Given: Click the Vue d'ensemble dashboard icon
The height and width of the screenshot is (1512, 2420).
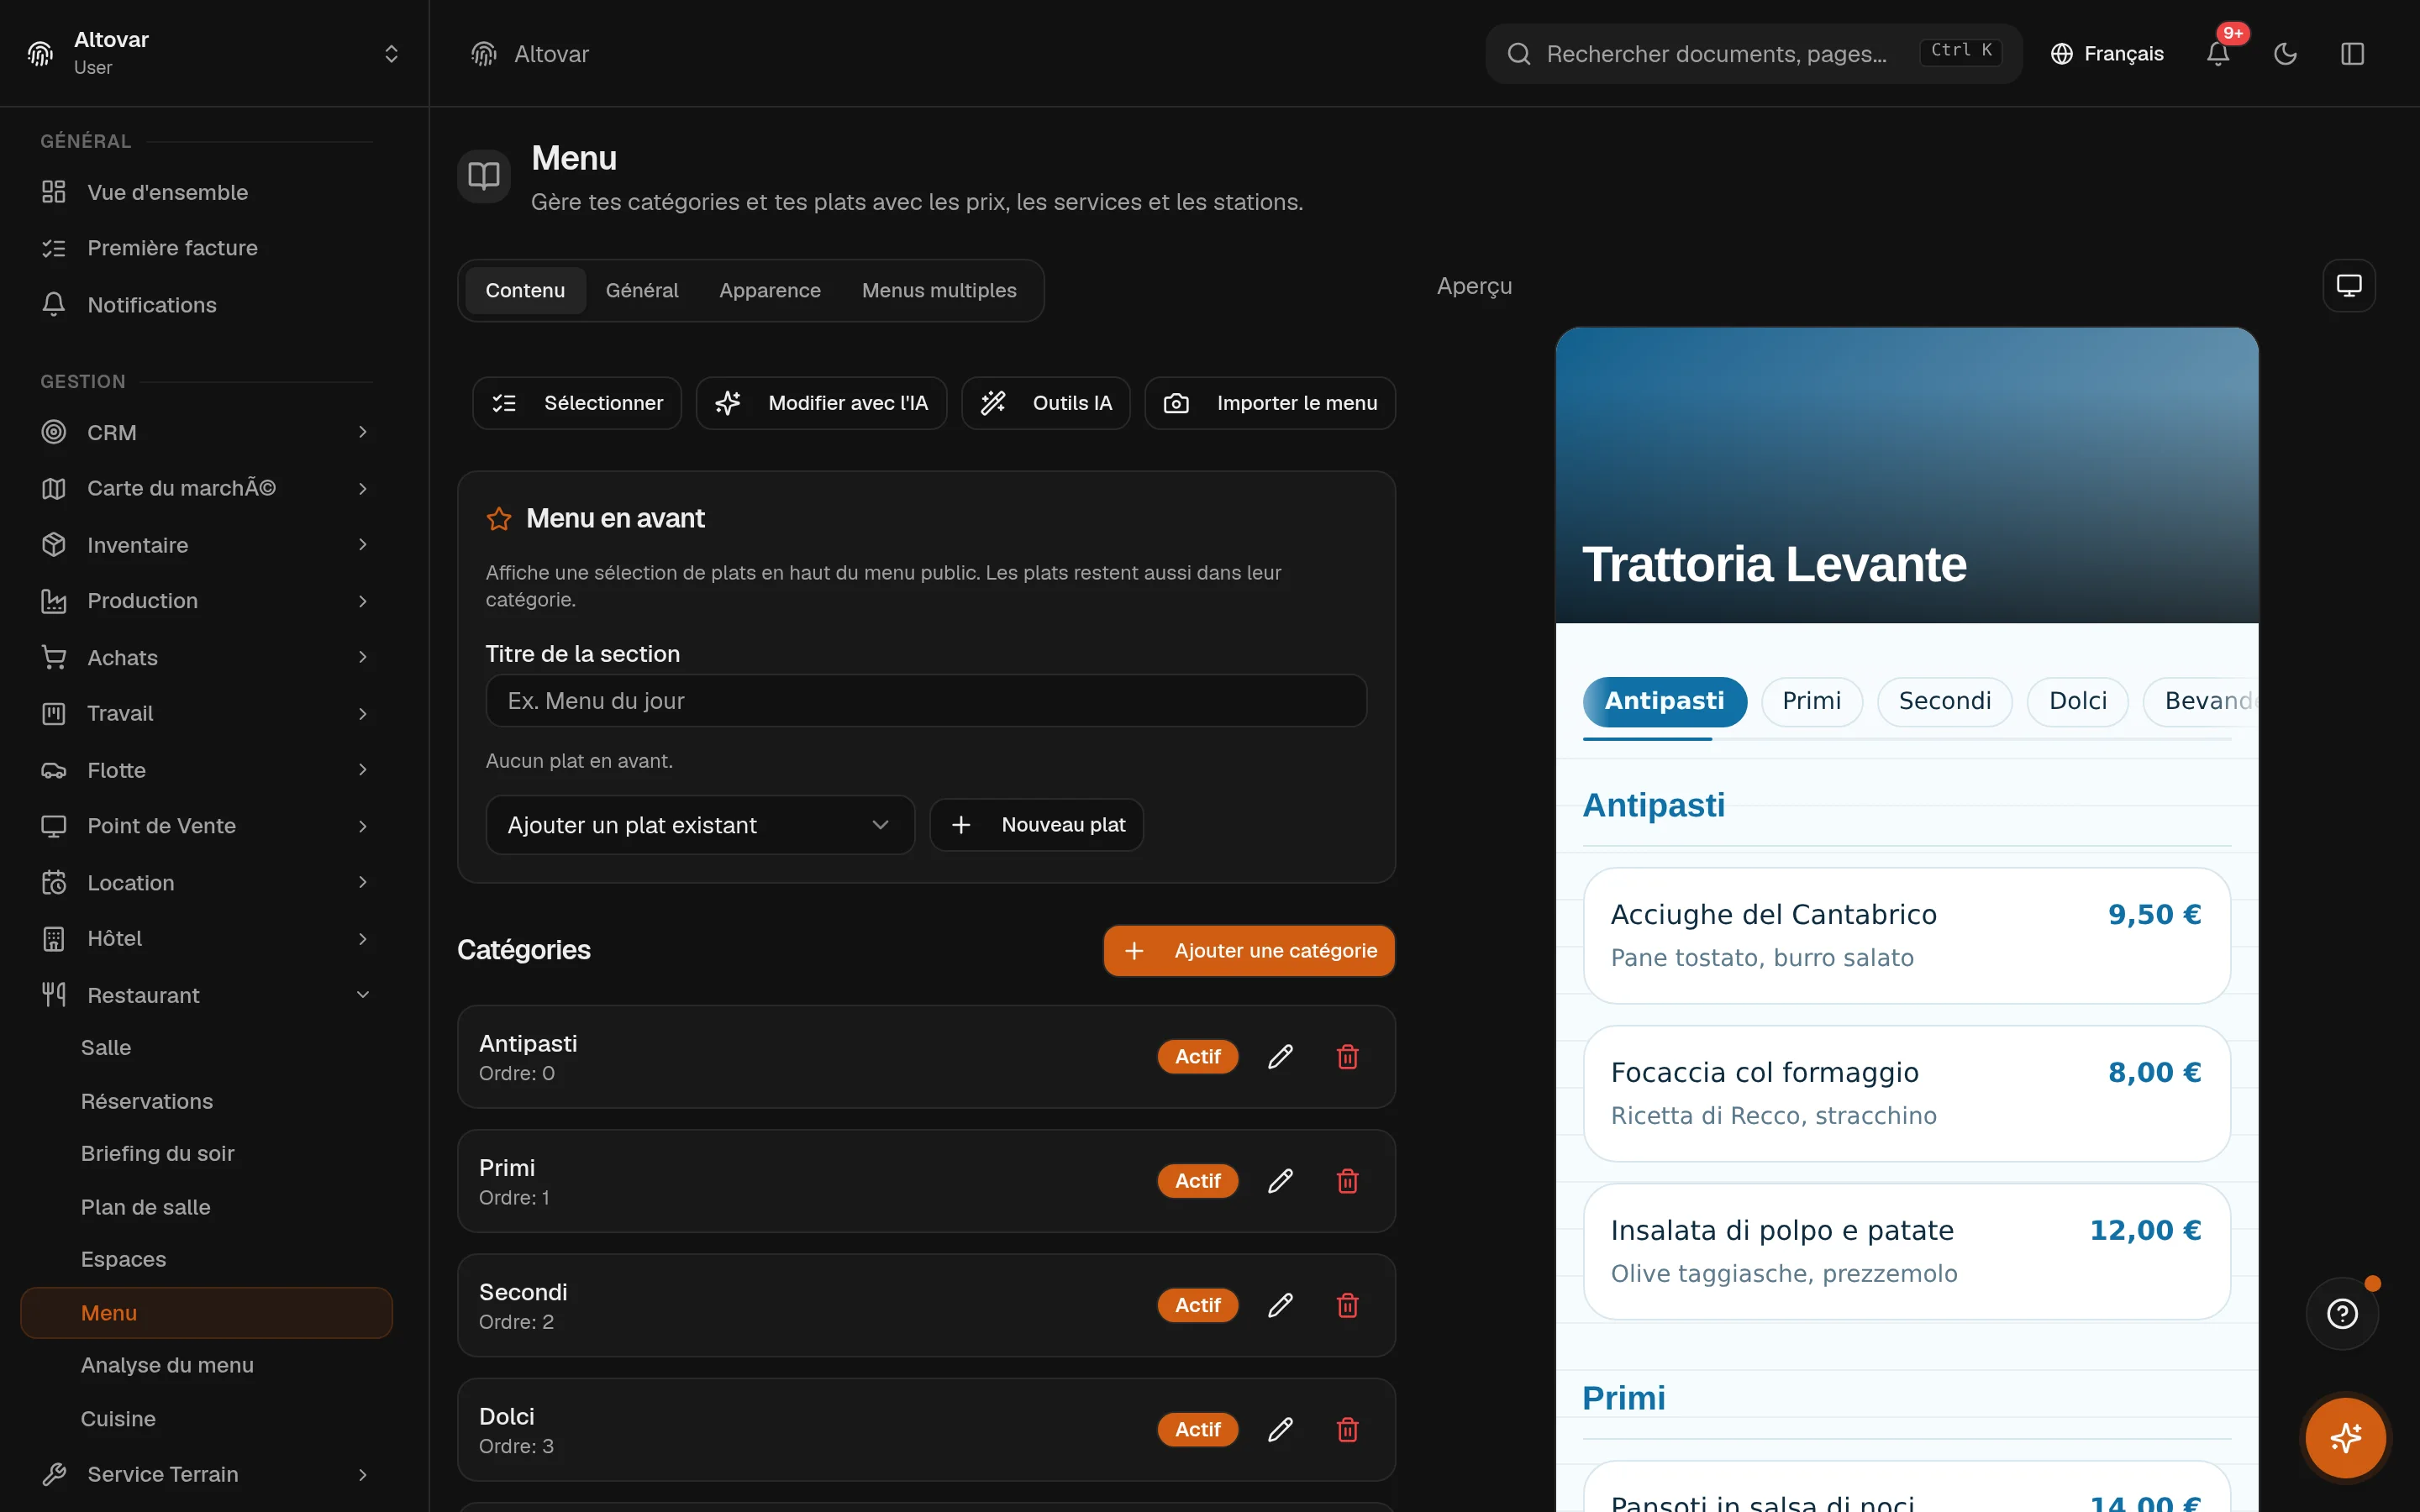Looking at the screenshot, I should click(54, 192).
